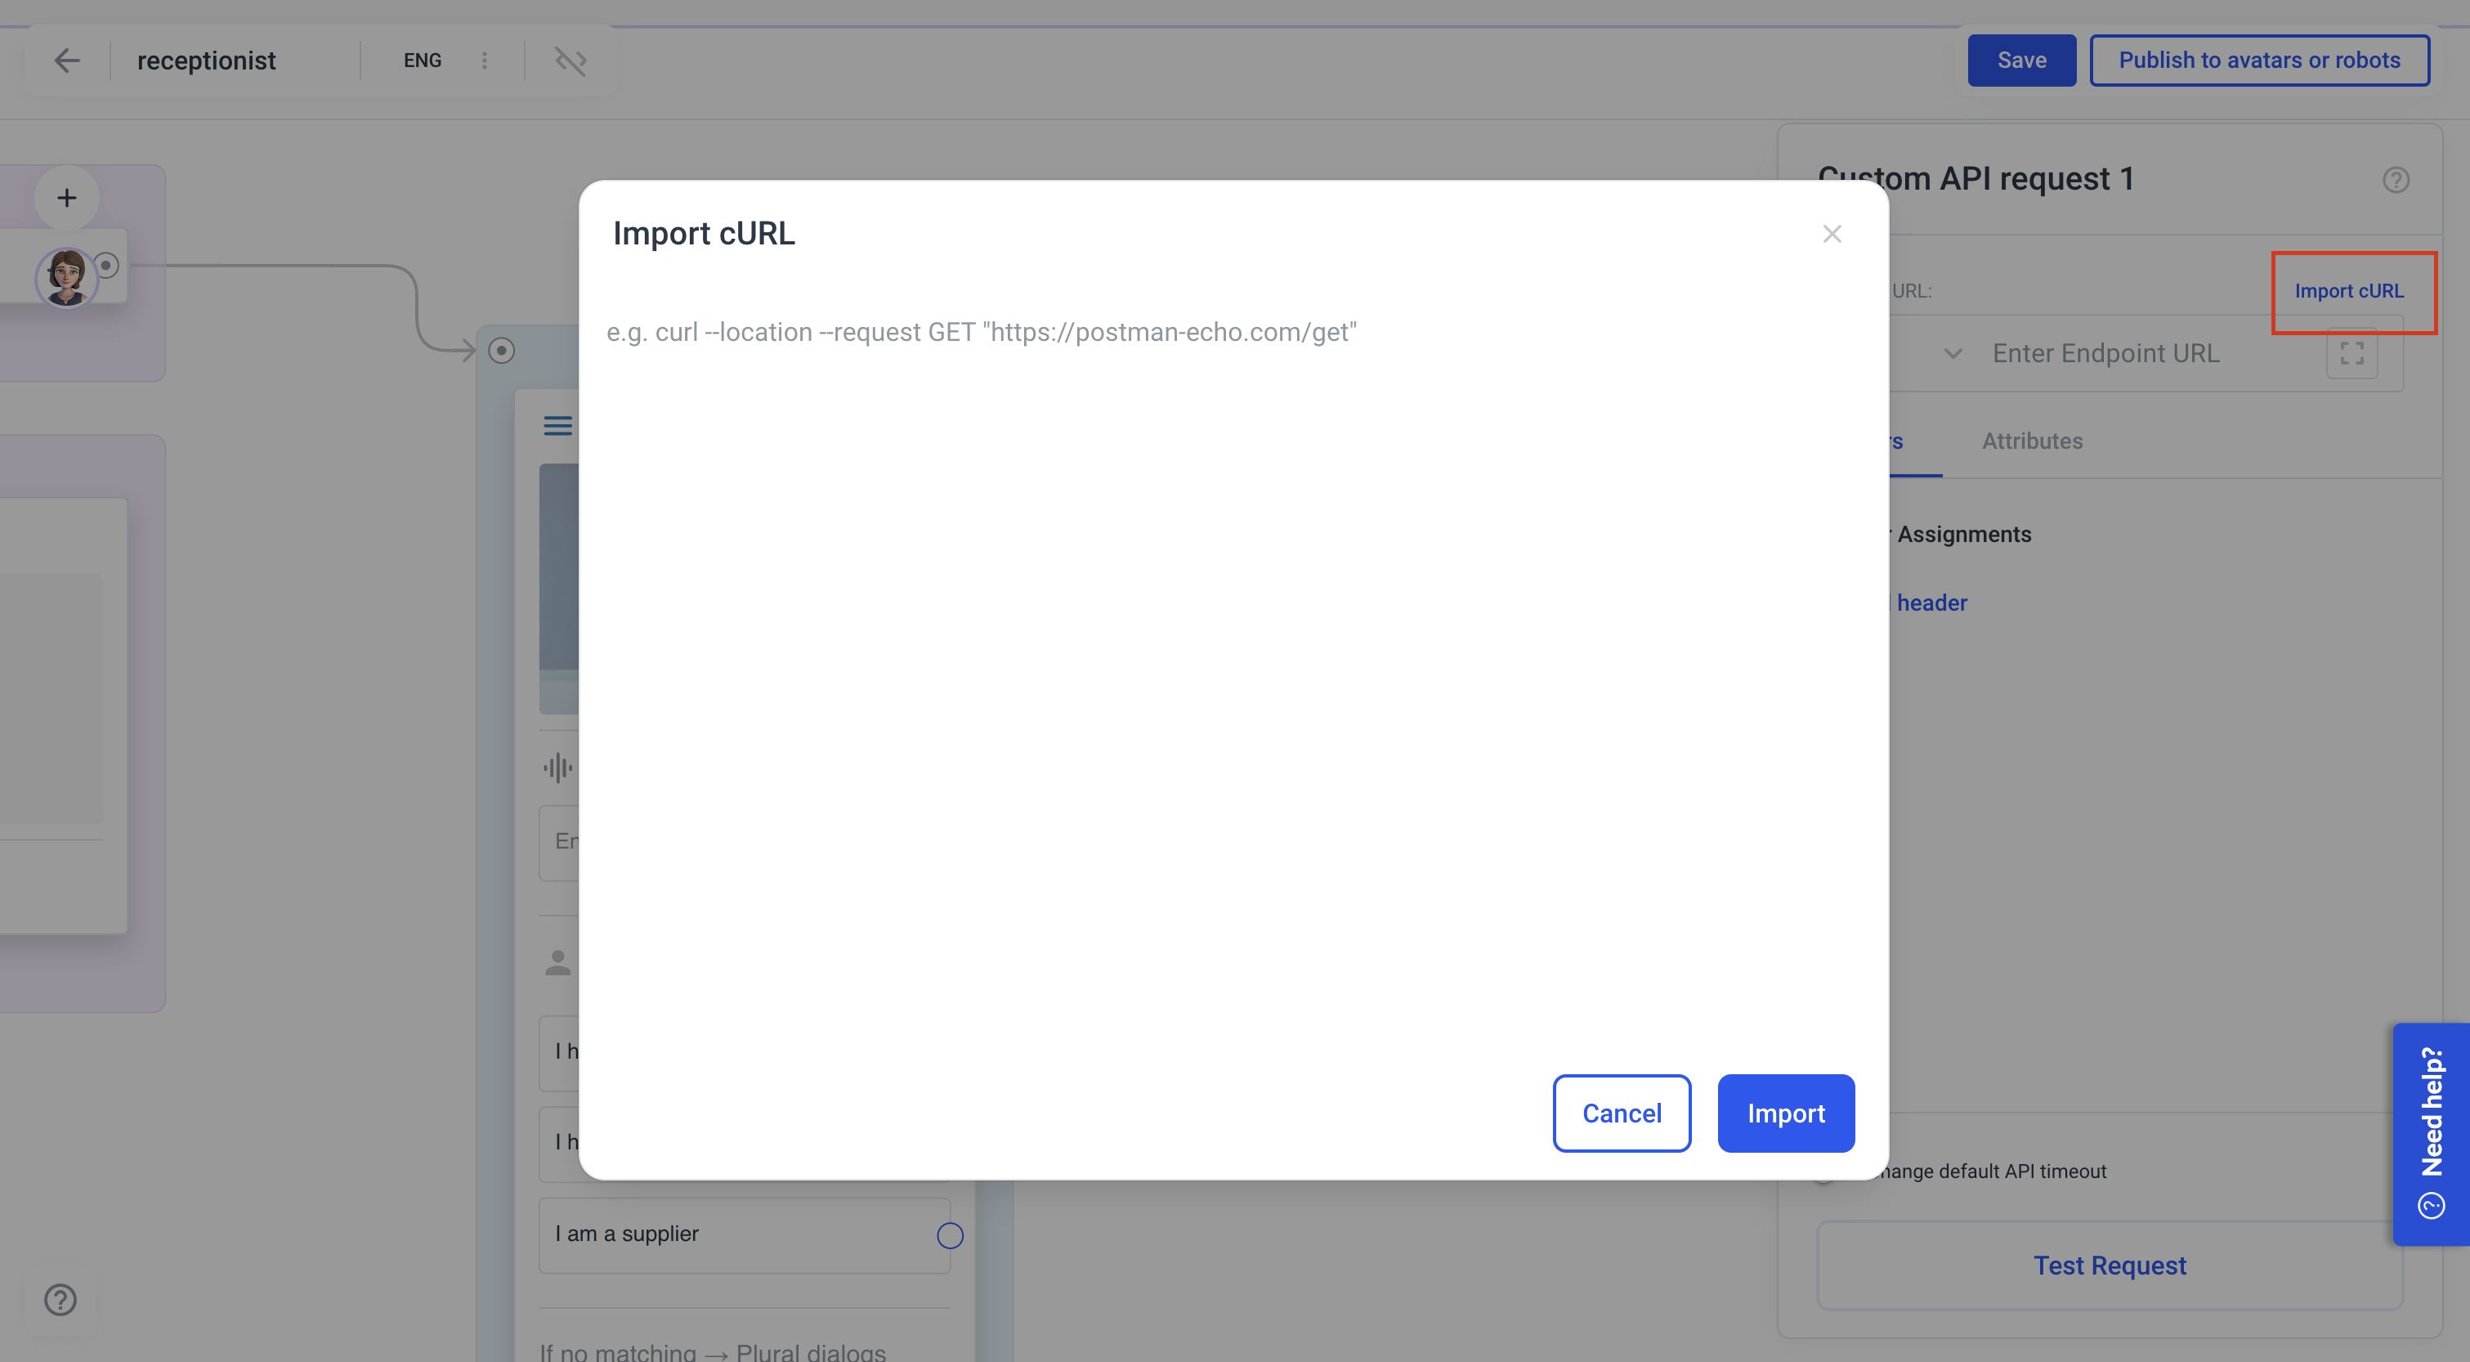The height and width of the screenshot is (1362, 2470).
Task: Expand the request method dropdown
Action: coord(1953,353)
